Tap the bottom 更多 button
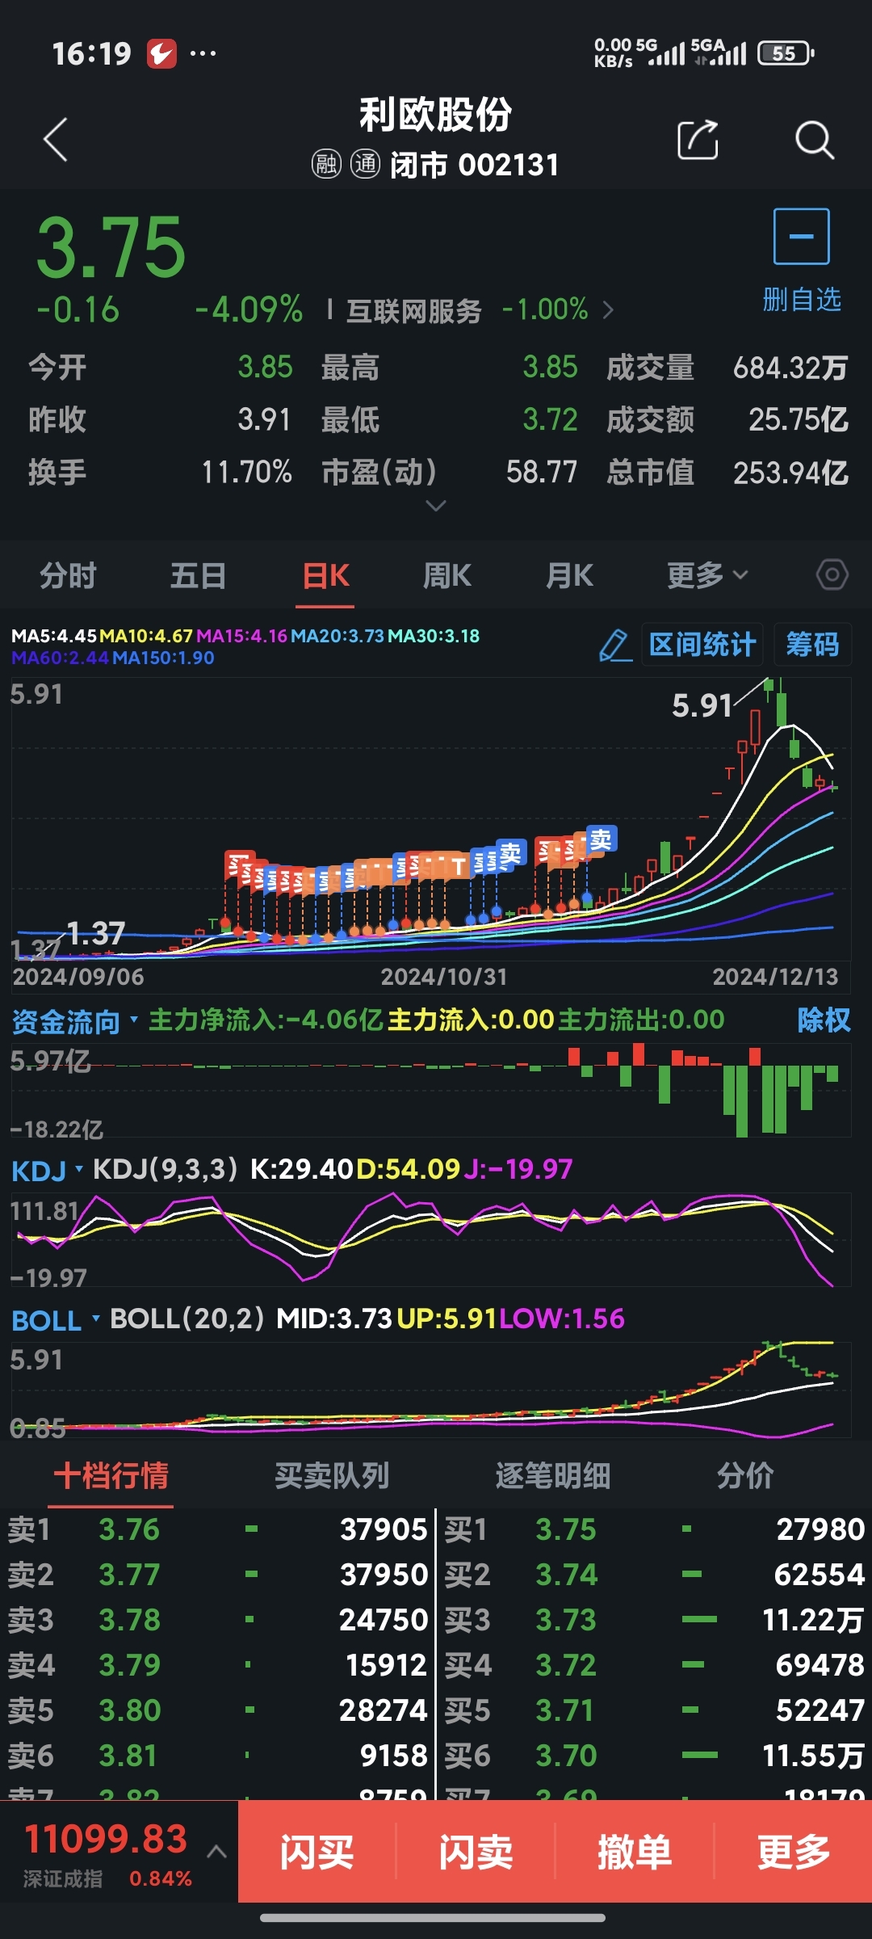The image size is (872, 1939). click(x=794, y=1852)
